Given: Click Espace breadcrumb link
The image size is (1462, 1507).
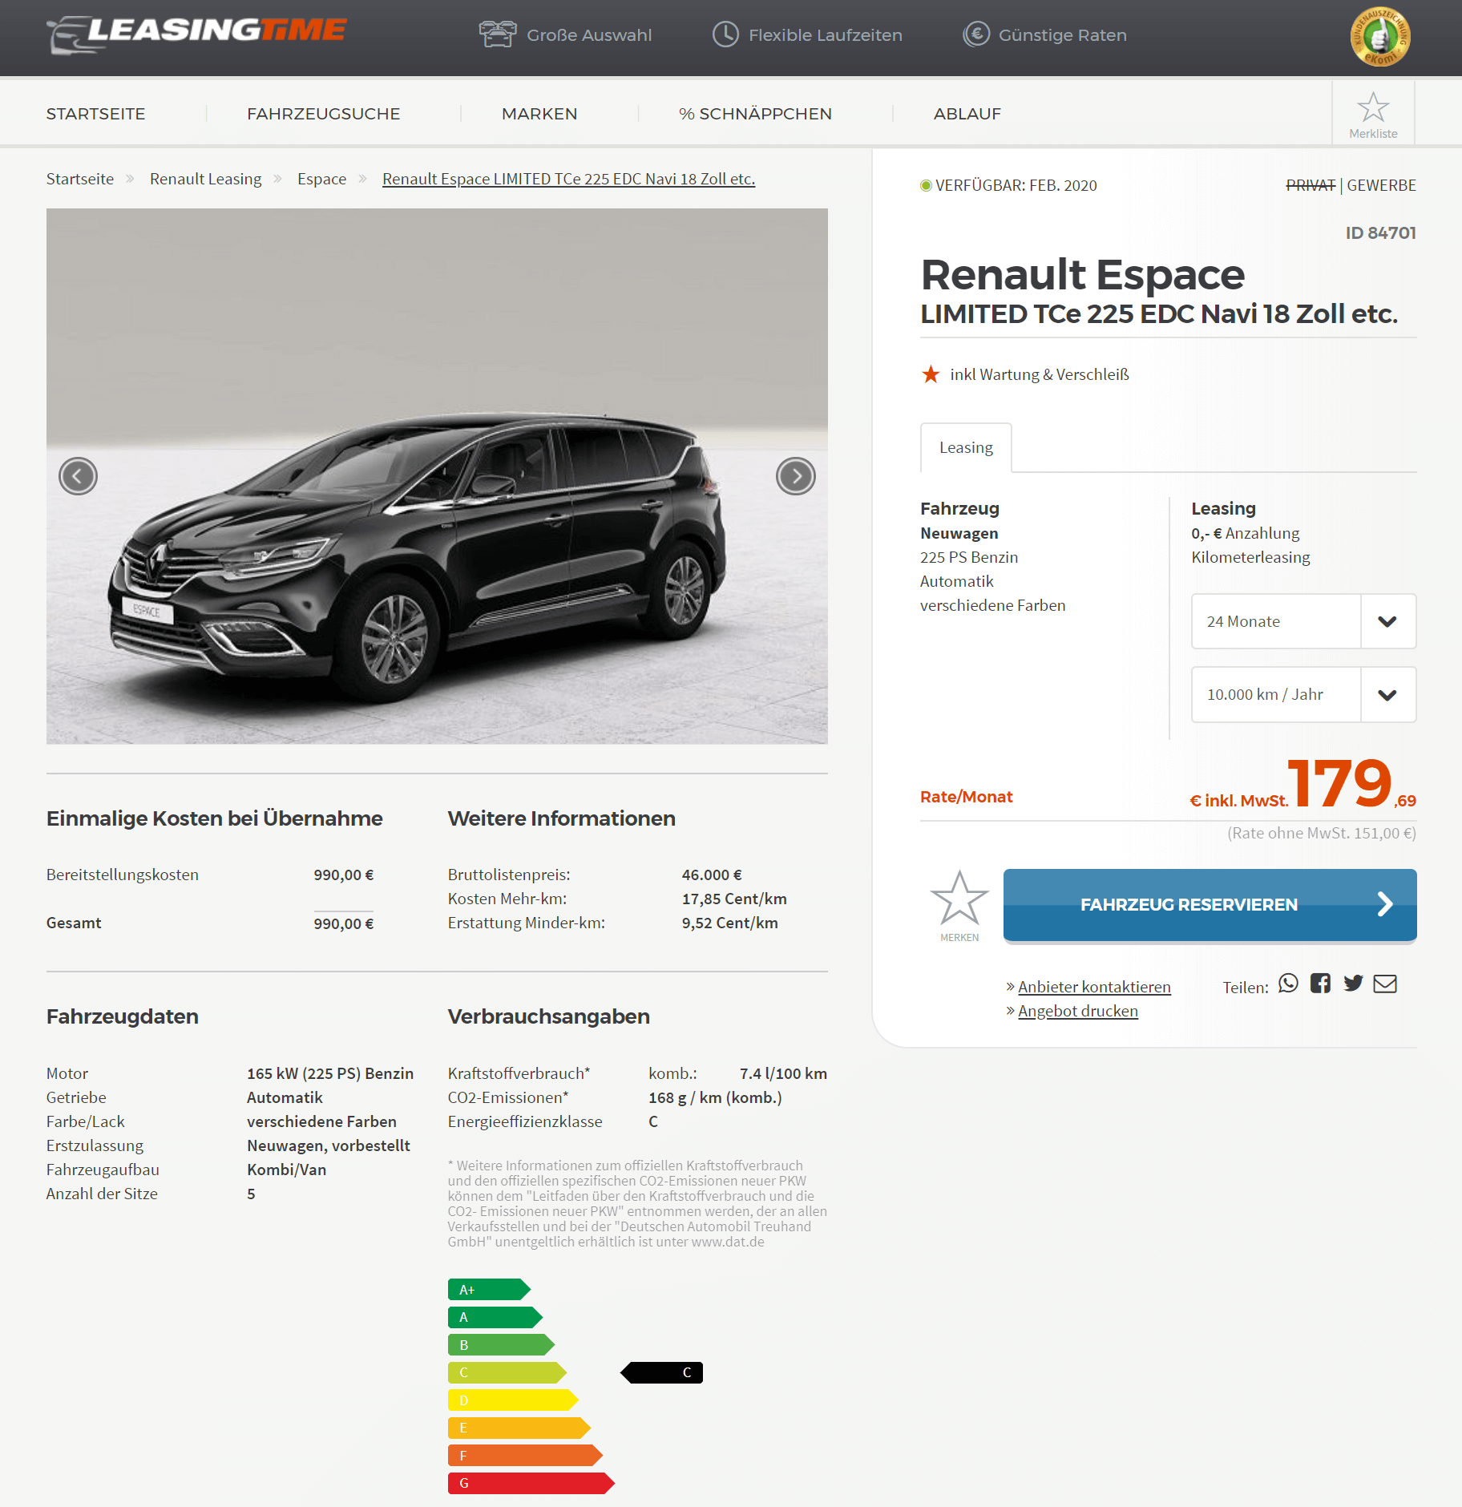Looking at the screenshot, I should click(321, 179).
